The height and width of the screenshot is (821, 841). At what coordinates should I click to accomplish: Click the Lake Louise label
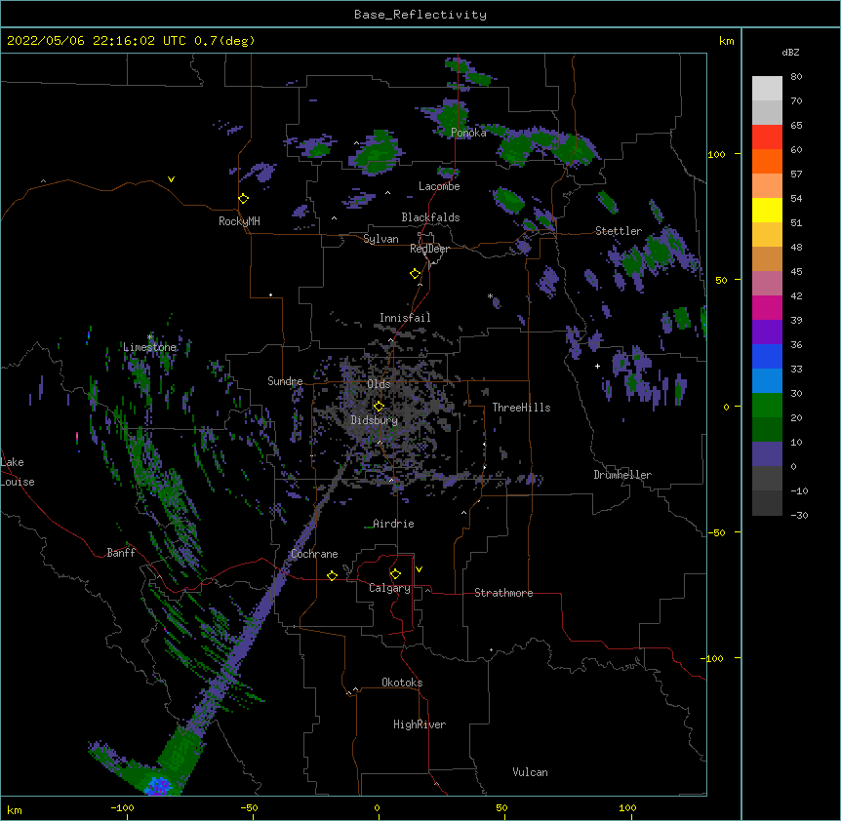click(x=18, y=472)
